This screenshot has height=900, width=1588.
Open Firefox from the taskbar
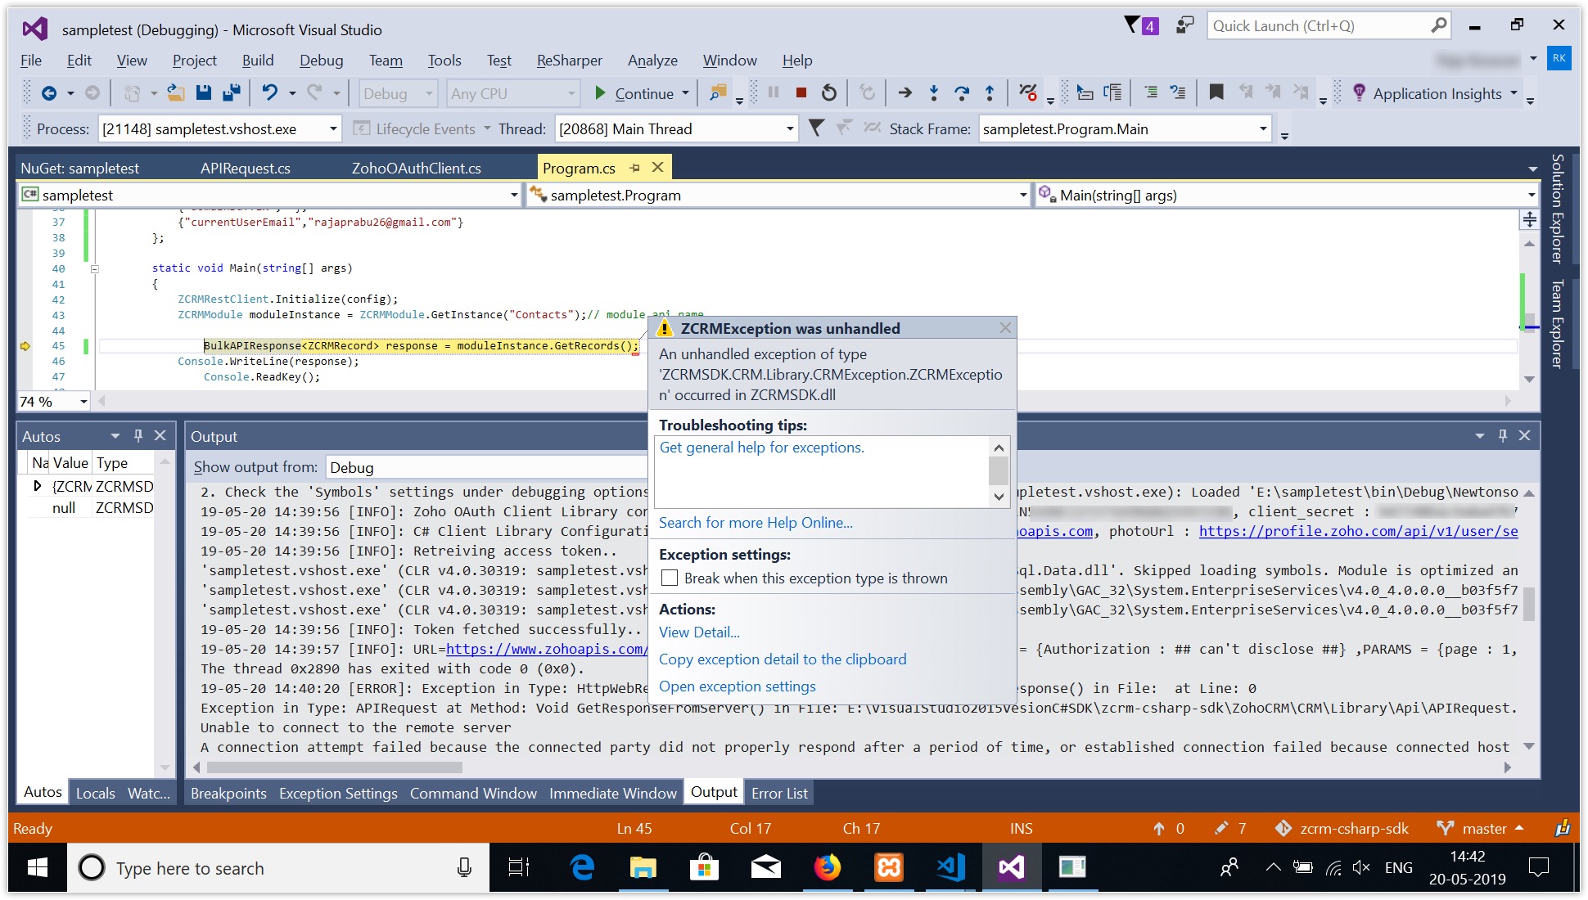(x=827, y=867)
